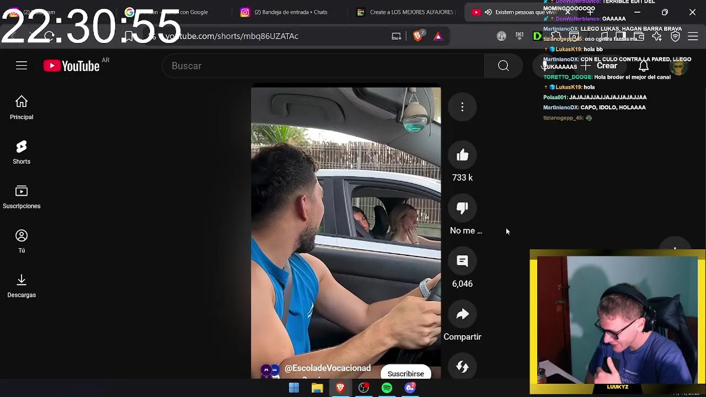Open the Brave browser hamburger menu
Screen dimensions: 706x397
tap(693, 36)
